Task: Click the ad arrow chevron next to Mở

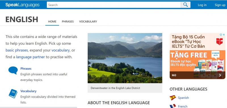Action: (220, 75)
